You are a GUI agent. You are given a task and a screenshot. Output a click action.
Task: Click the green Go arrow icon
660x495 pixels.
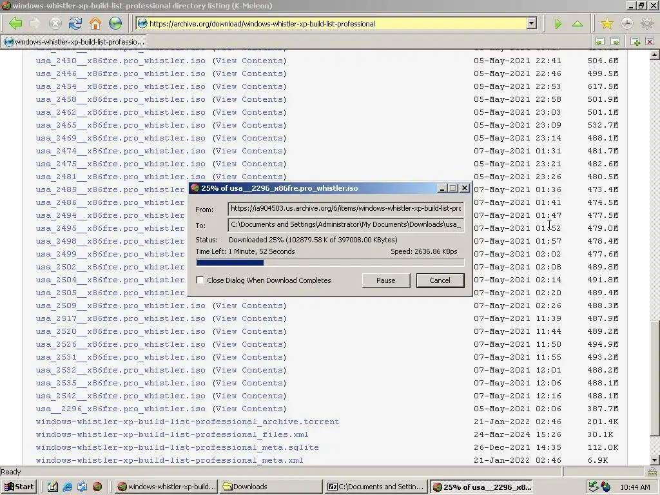tap(558, 24)
